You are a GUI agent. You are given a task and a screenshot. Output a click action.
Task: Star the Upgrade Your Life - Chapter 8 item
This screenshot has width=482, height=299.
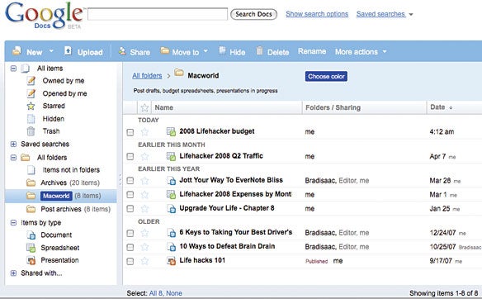(x=144, y=209)
